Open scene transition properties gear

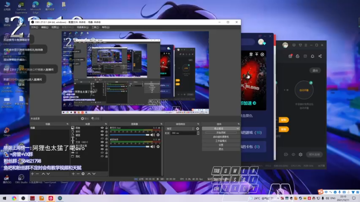(x=198, y=129)
